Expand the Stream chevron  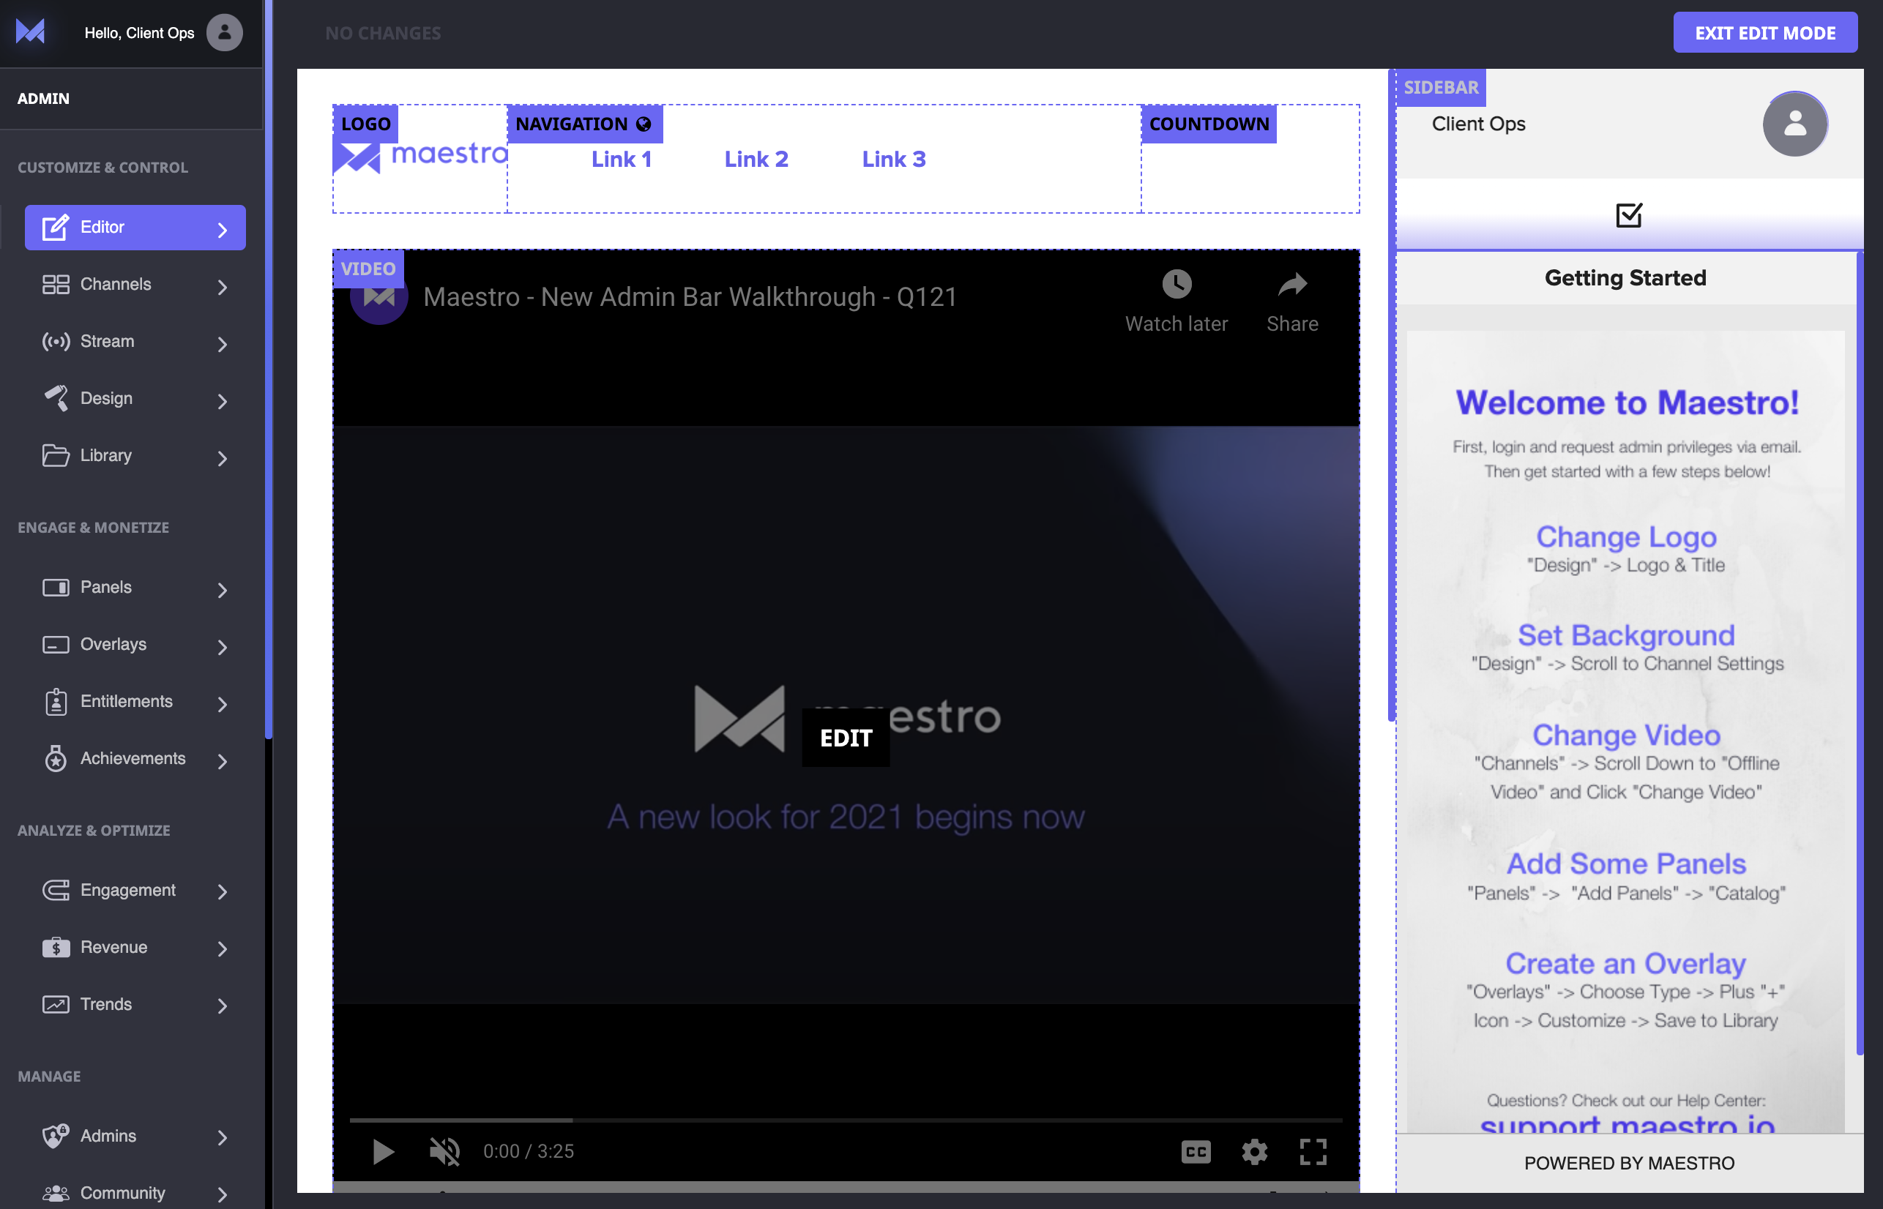(223, 344)
